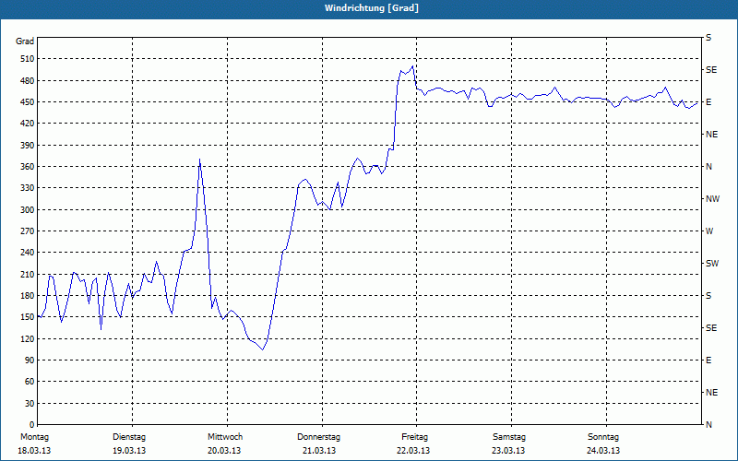Click the 240 y-axis tick label
This screenshot has height=461, width=738.
(x=28, y=253)
